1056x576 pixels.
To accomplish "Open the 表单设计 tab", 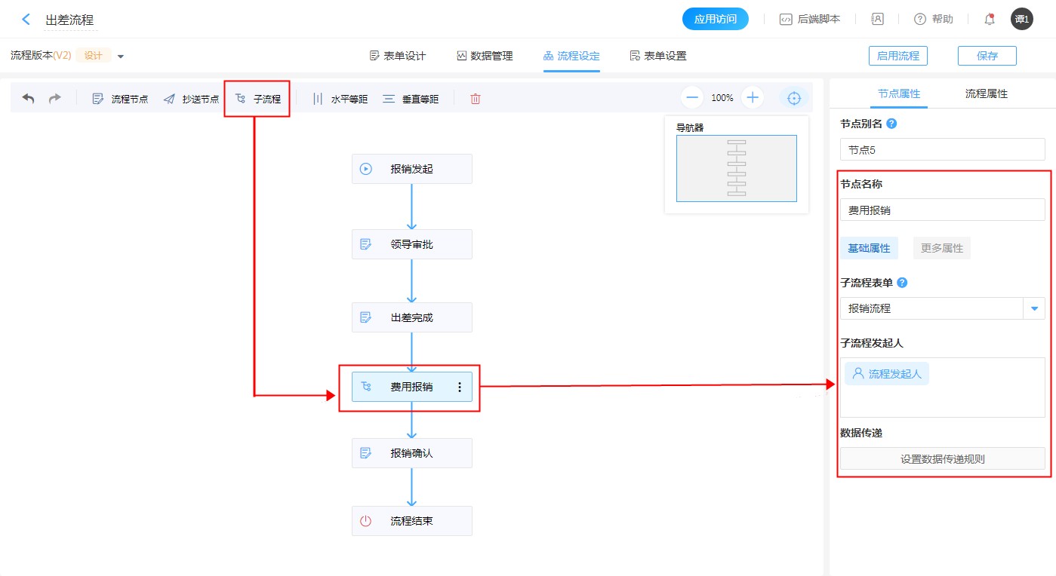I will pos(398,56).
